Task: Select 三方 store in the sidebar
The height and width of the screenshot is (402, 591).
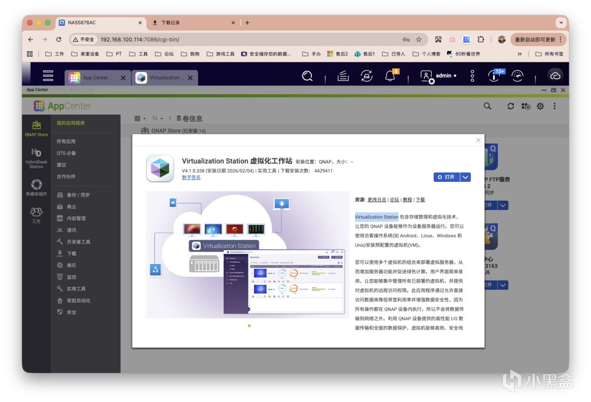Action: pyautogui.click(x=36, y=215)
